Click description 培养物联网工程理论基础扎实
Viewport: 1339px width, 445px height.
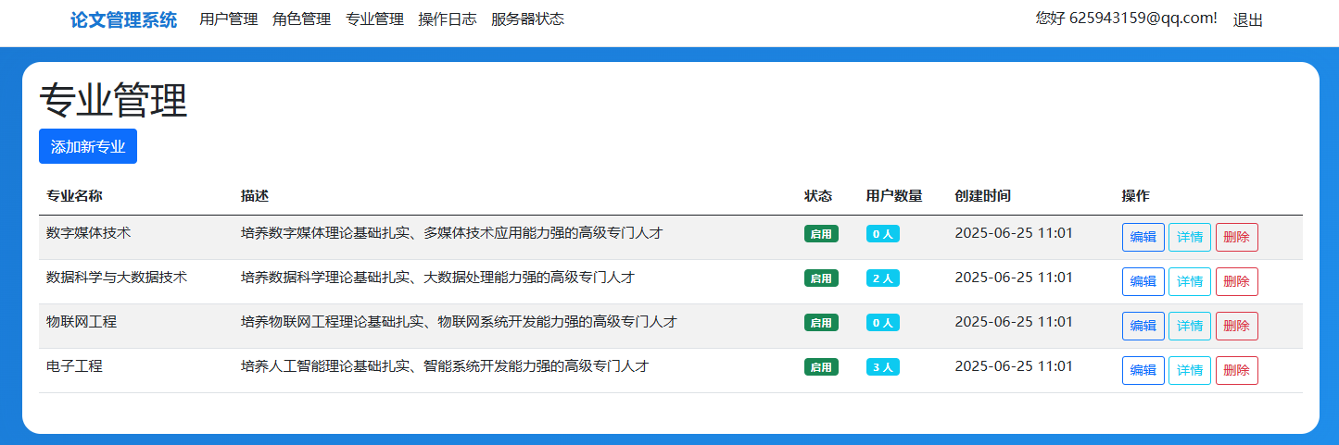[x=459, y=322]
